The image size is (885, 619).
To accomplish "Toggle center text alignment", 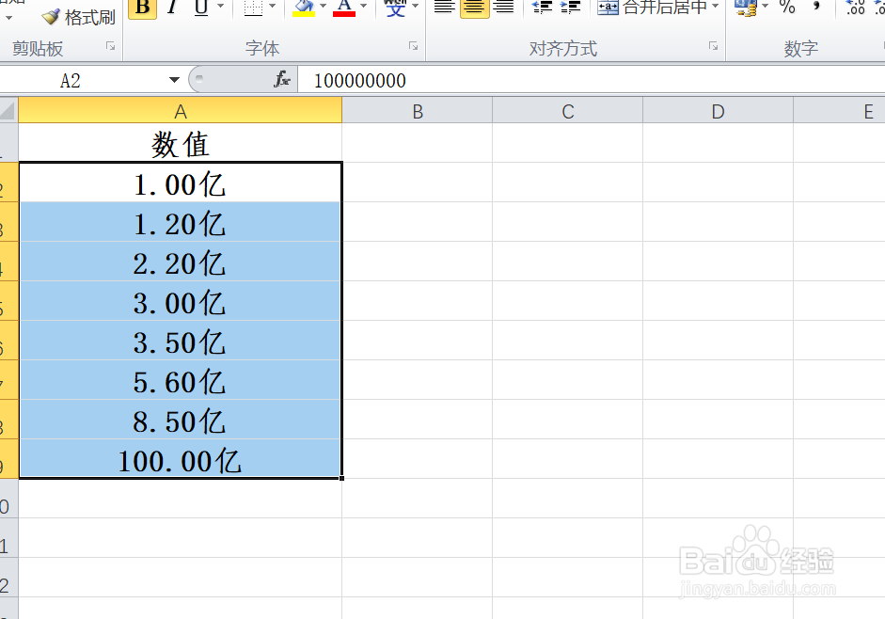I will [474, 8].
